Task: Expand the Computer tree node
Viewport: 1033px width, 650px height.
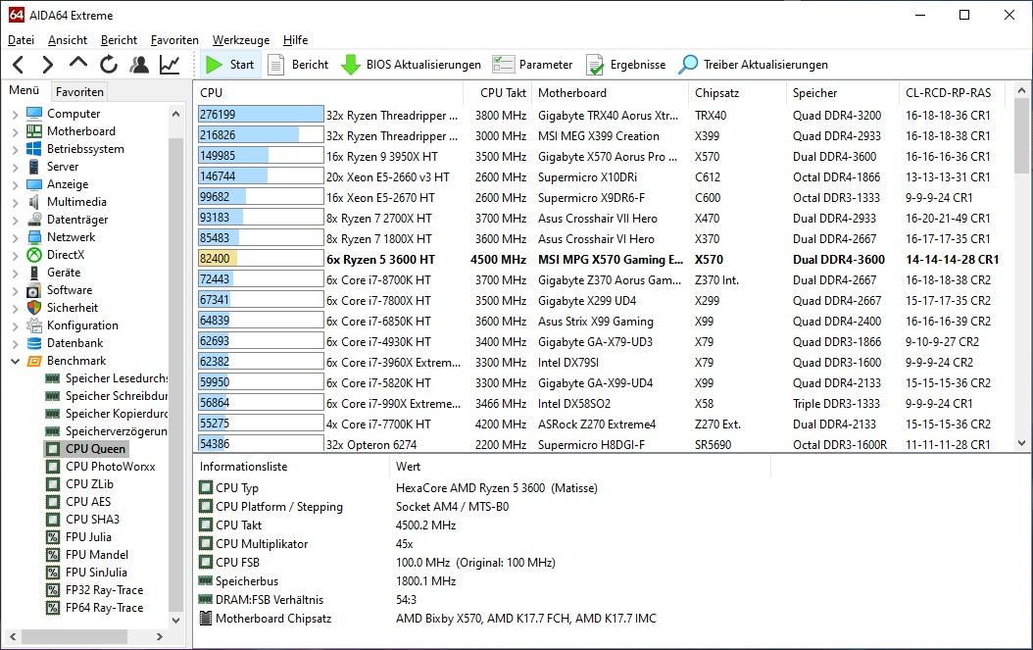Action: pos(15,114)
